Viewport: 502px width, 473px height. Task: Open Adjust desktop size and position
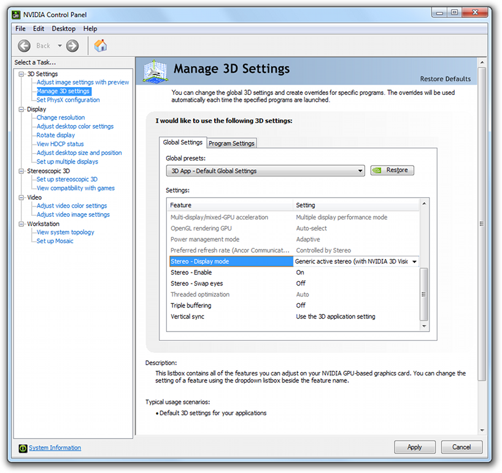[x=79, y=153]
